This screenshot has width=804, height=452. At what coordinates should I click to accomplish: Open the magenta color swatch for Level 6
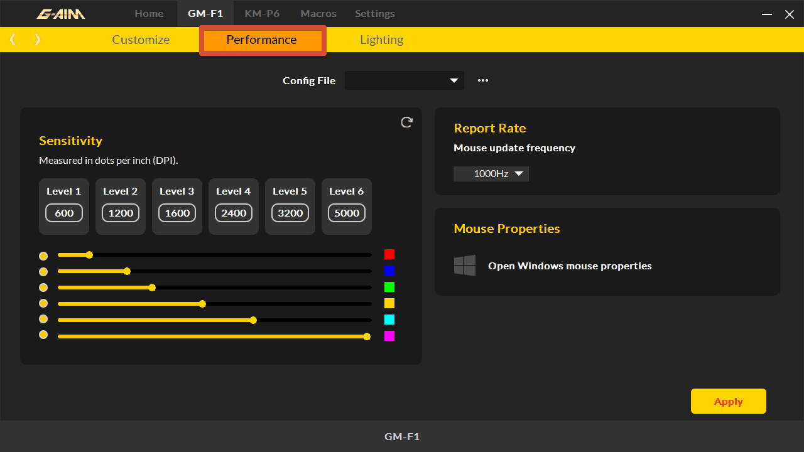[389, 336]
